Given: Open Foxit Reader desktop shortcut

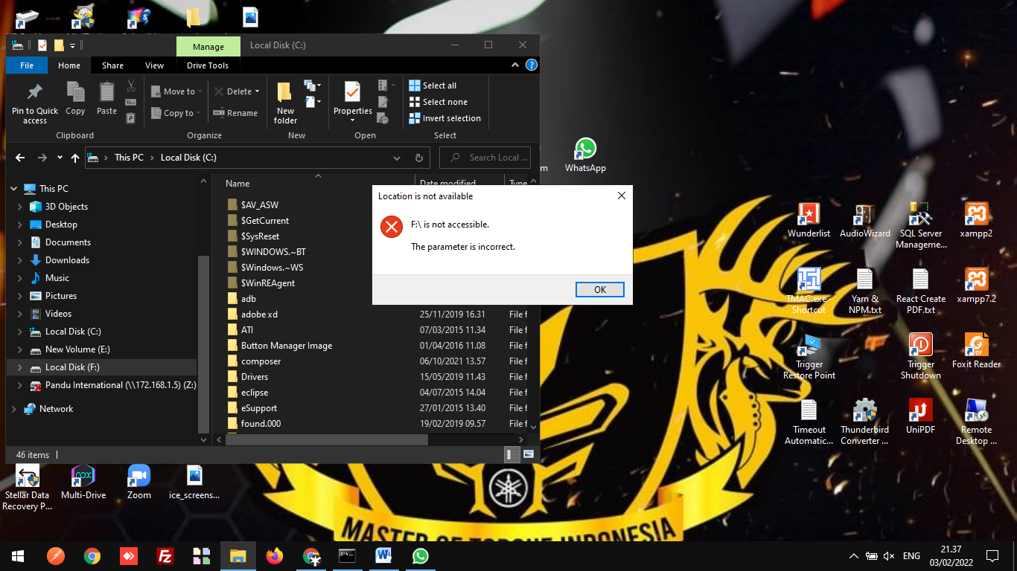Looking at the screenshot, I should pyautogui.click(x=976, y=351).
